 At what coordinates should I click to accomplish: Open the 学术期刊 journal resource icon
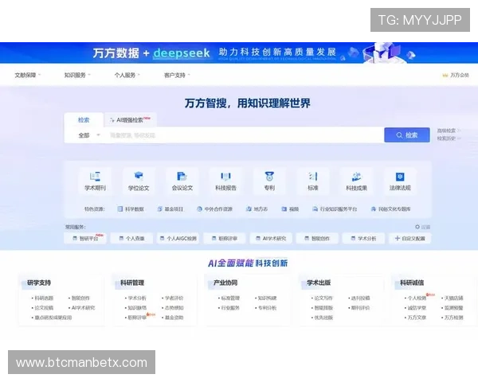click(x=95, y=177)
